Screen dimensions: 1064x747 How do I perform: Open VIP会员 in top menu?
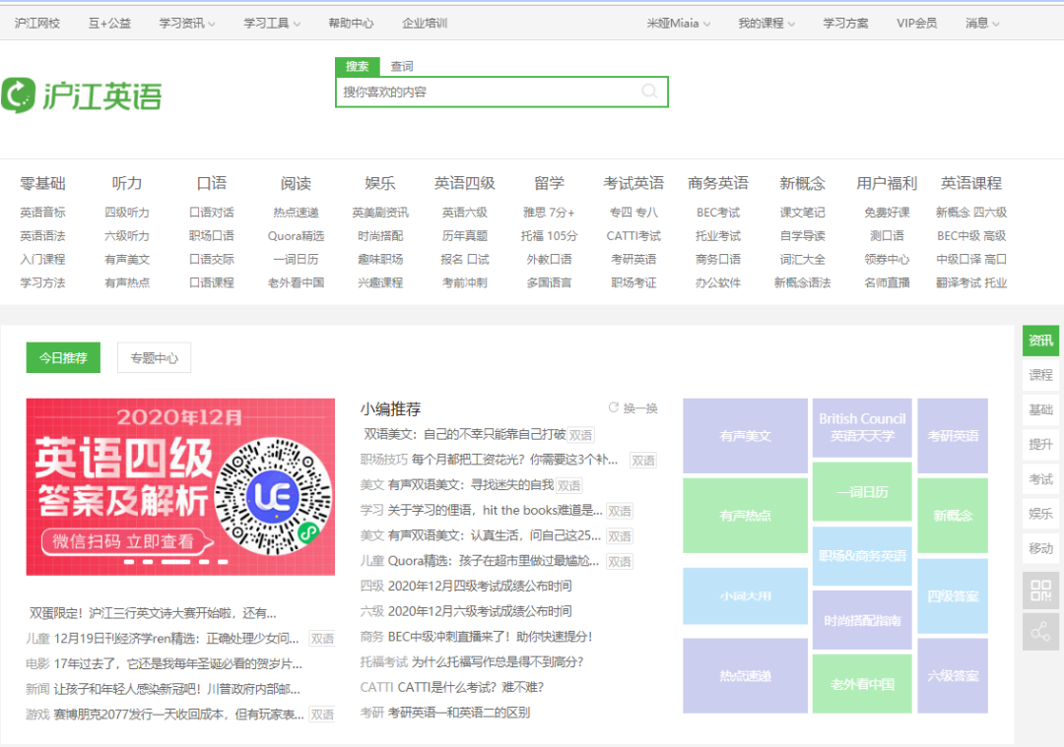point(917,23)
